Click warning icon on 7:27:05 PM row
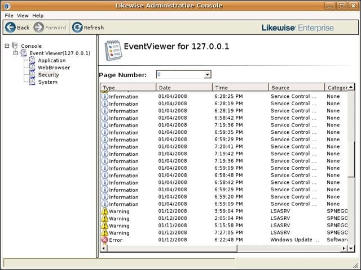 click(104, 232)
